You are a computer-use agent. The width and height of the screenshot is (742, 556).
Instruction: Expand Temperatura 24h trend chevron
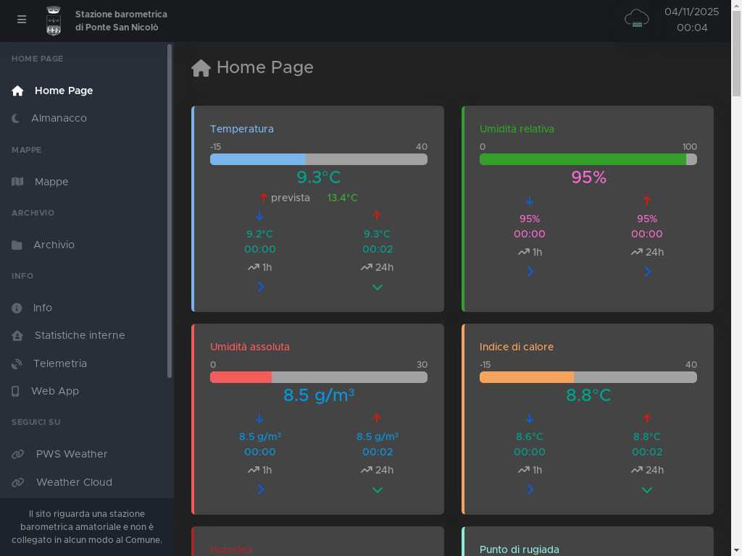click(377, 287)
